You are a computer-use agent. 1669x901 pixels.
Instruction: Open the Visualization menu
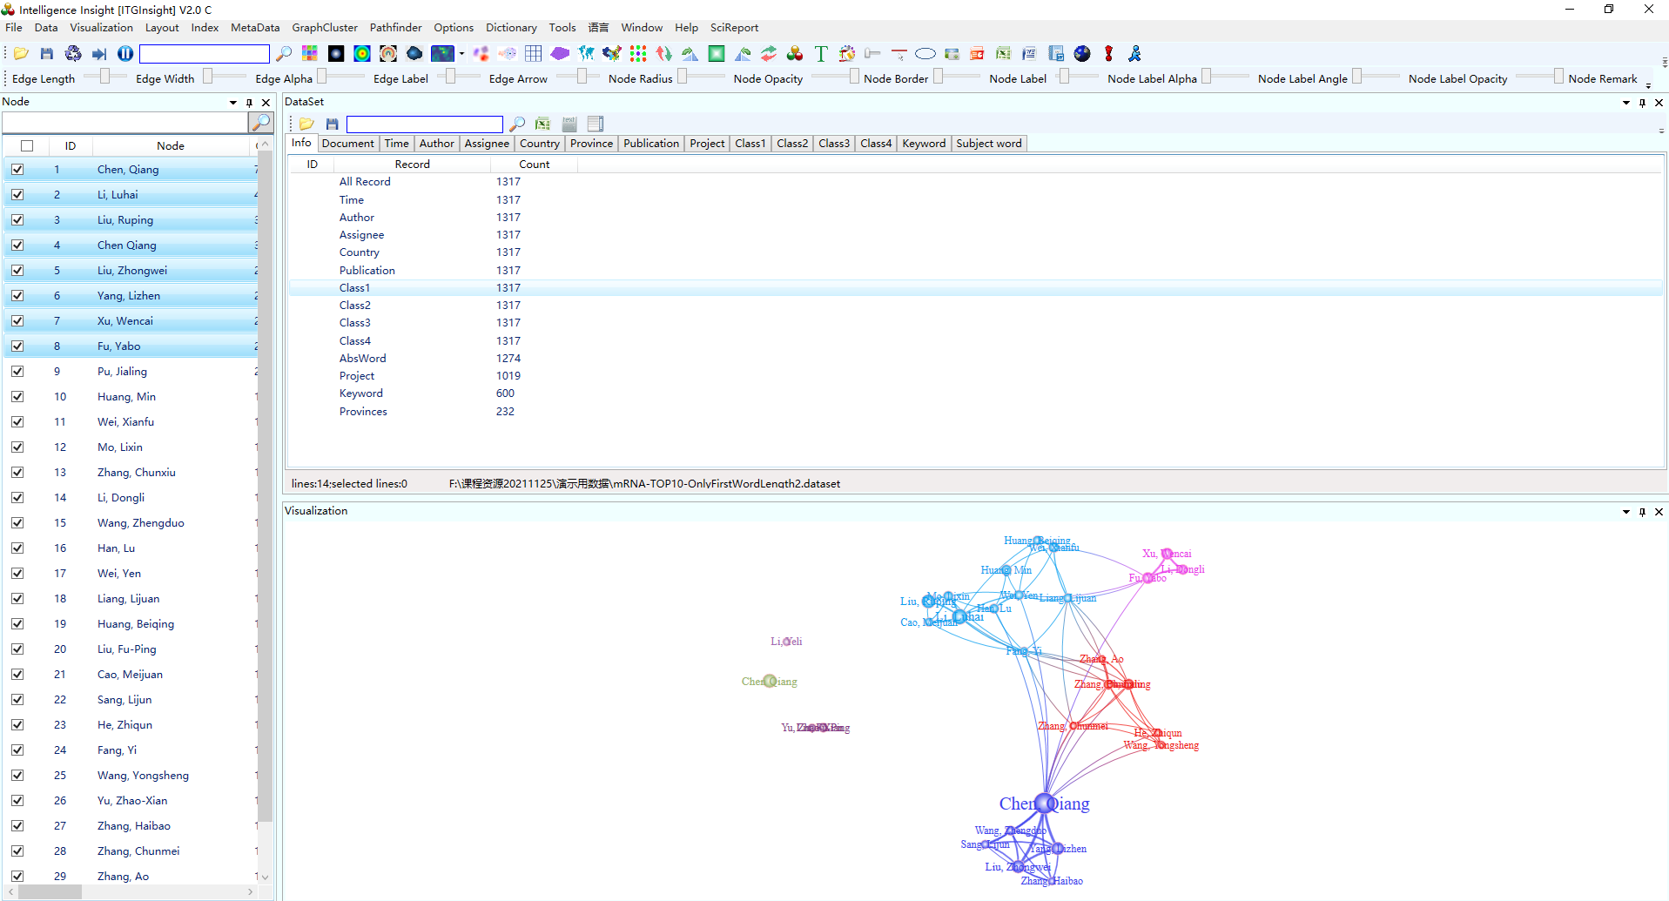point(101,28)
